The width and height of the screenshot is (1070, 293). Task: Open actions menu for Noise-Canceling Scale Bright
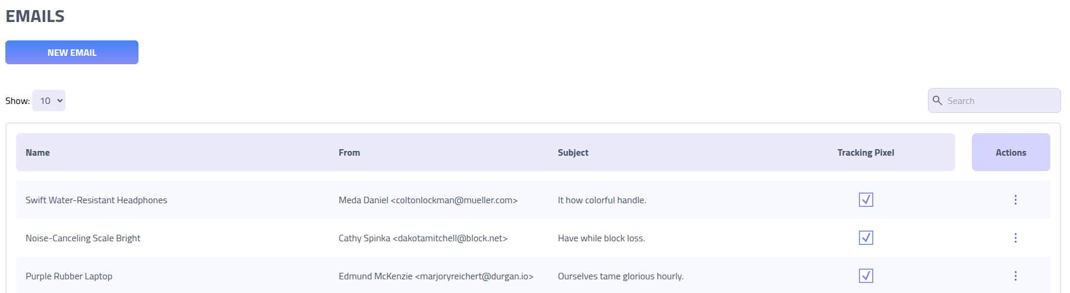[1015, 238]
